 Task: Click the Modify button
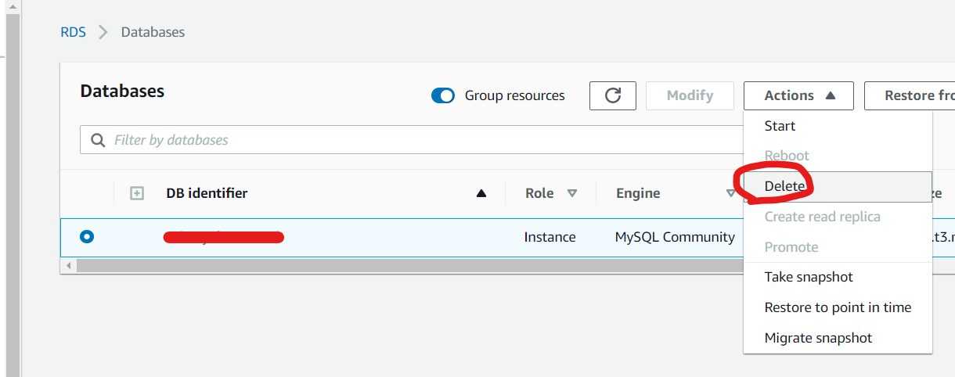point(690,95)
